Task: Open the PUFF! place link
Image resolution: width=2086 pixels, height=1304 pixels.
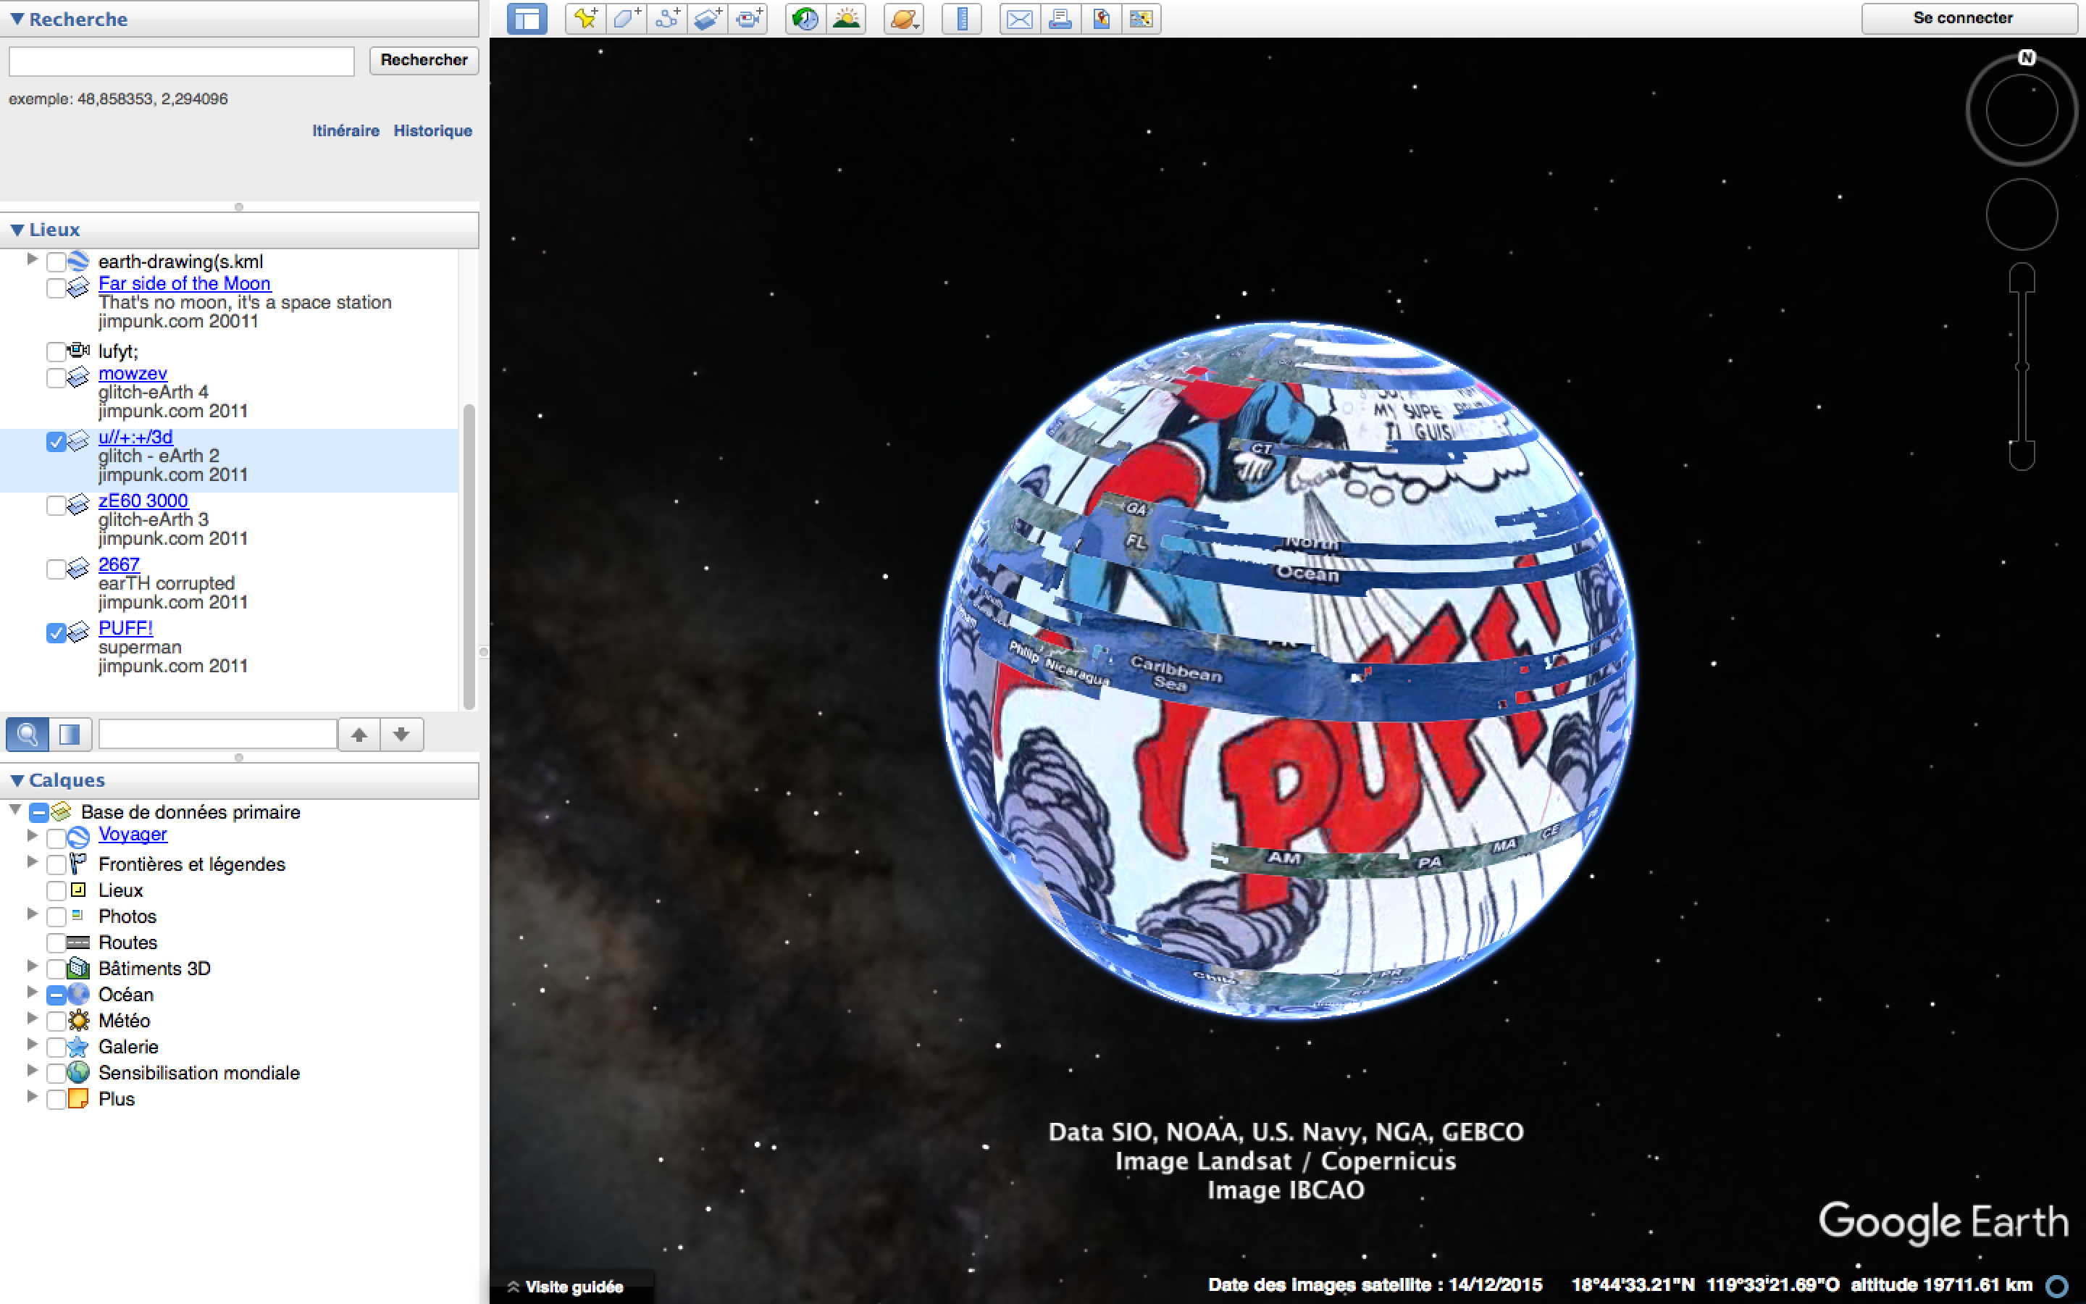Action: 126,628
